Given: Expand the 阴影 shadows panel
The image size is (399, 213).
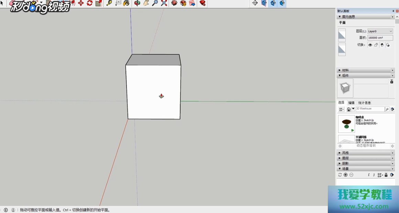Looking at the screenshot, I should pos(345,164).
